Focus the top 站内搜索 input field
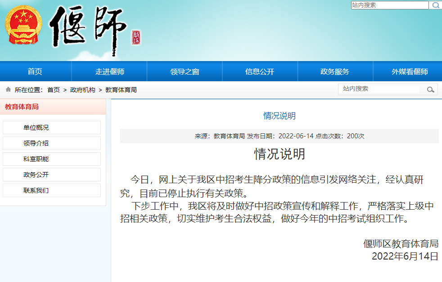The image size is (442, 282). click(389, 5)
